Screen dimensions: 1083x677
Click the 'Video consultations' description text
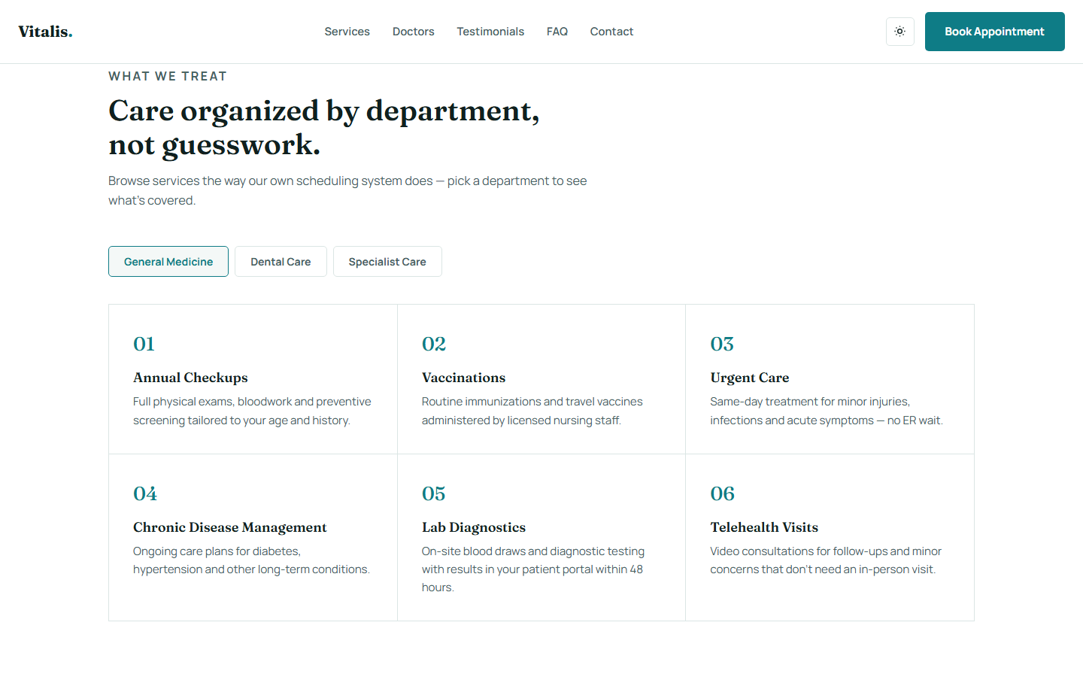tap(826, 560)
